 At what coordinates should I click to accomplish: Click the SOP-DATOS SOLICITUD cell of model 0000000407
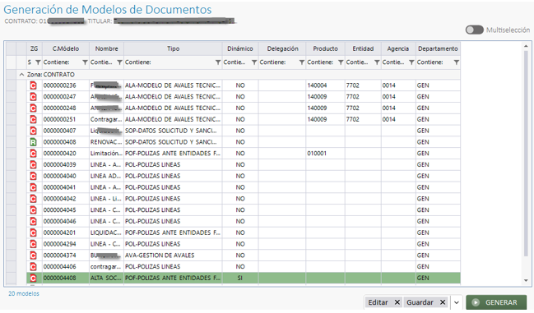pos(173,131)
